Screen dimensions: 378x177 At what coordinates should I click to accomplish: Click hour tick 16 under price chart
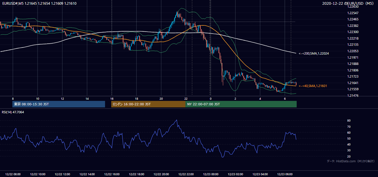(112, 99)
